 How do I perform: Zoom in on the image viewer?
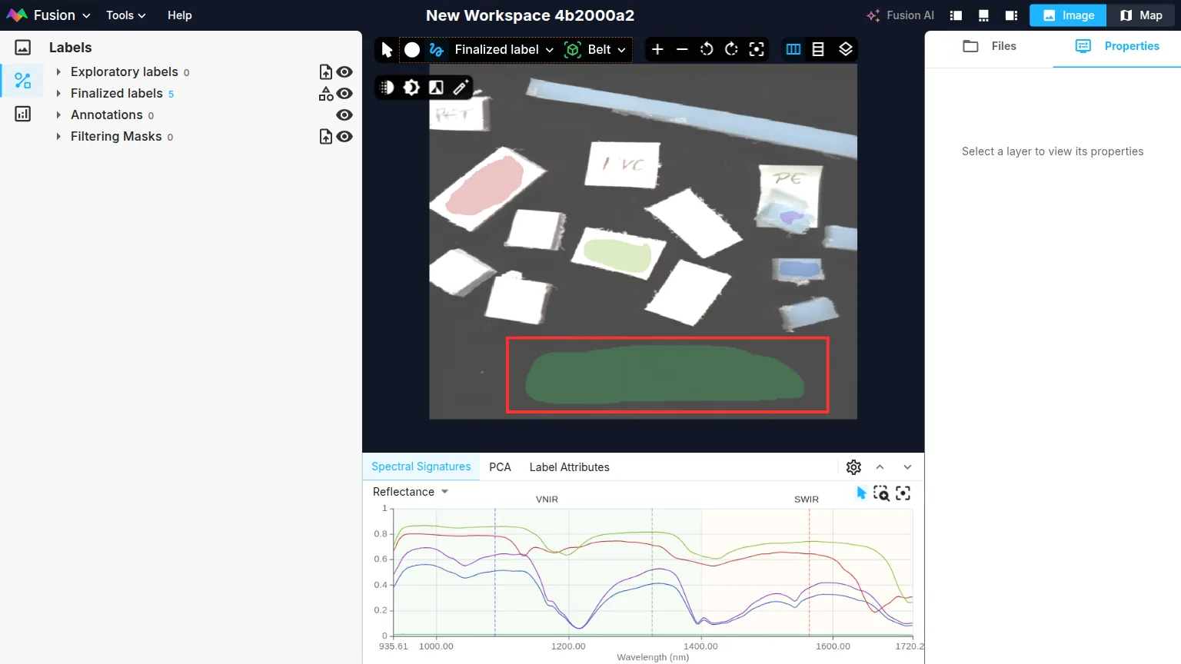click(657, 50)
